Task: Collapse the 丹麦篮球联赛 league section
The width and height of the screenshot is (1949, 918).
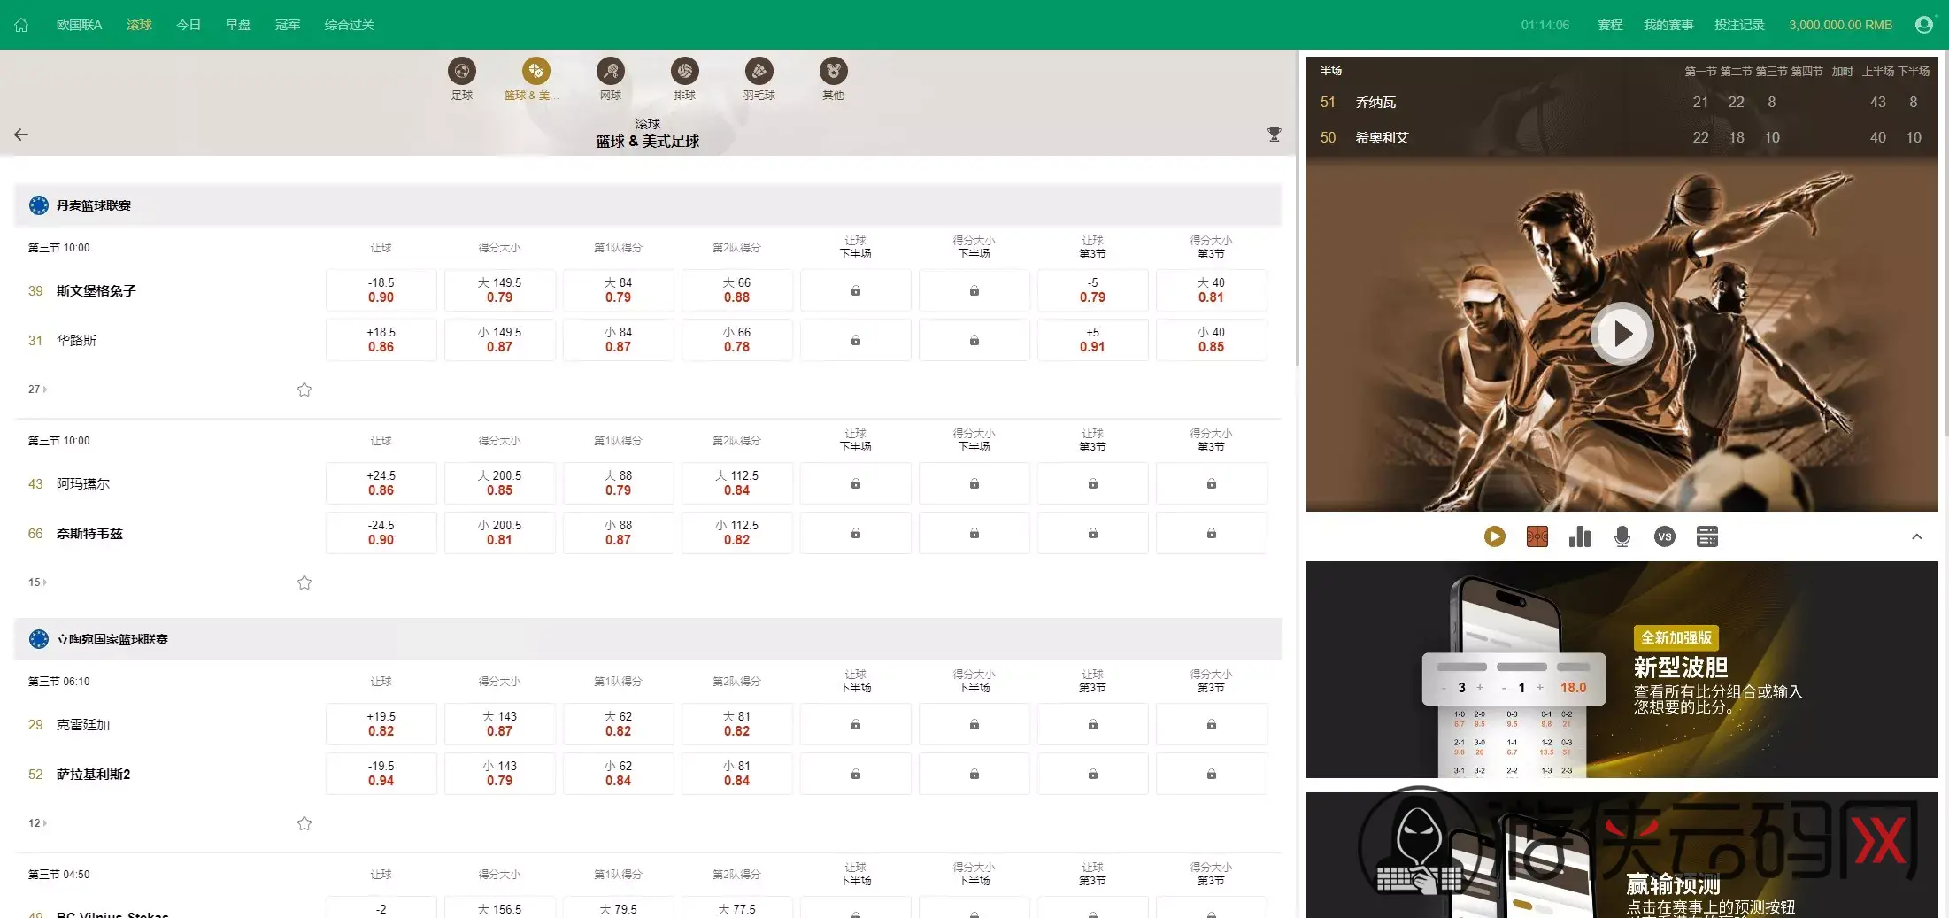Action: [648, 205]
